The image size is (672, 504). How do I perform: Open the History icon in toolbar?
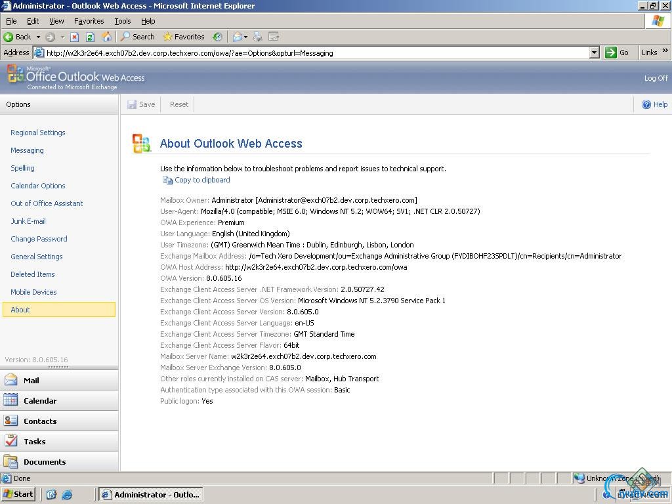point(217,37)
